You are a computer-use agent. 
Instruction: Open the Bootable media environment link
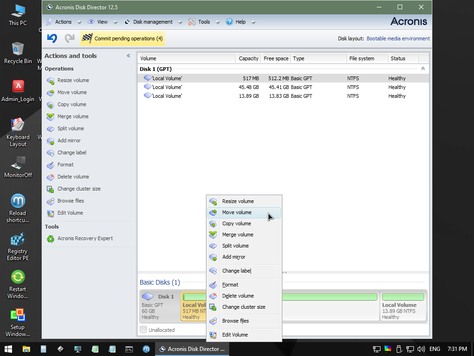tap(398, 38)
